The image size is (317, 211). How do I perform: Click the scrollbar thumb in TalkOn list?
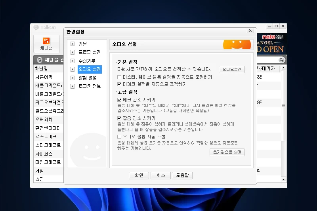click(x=283, y=105)
